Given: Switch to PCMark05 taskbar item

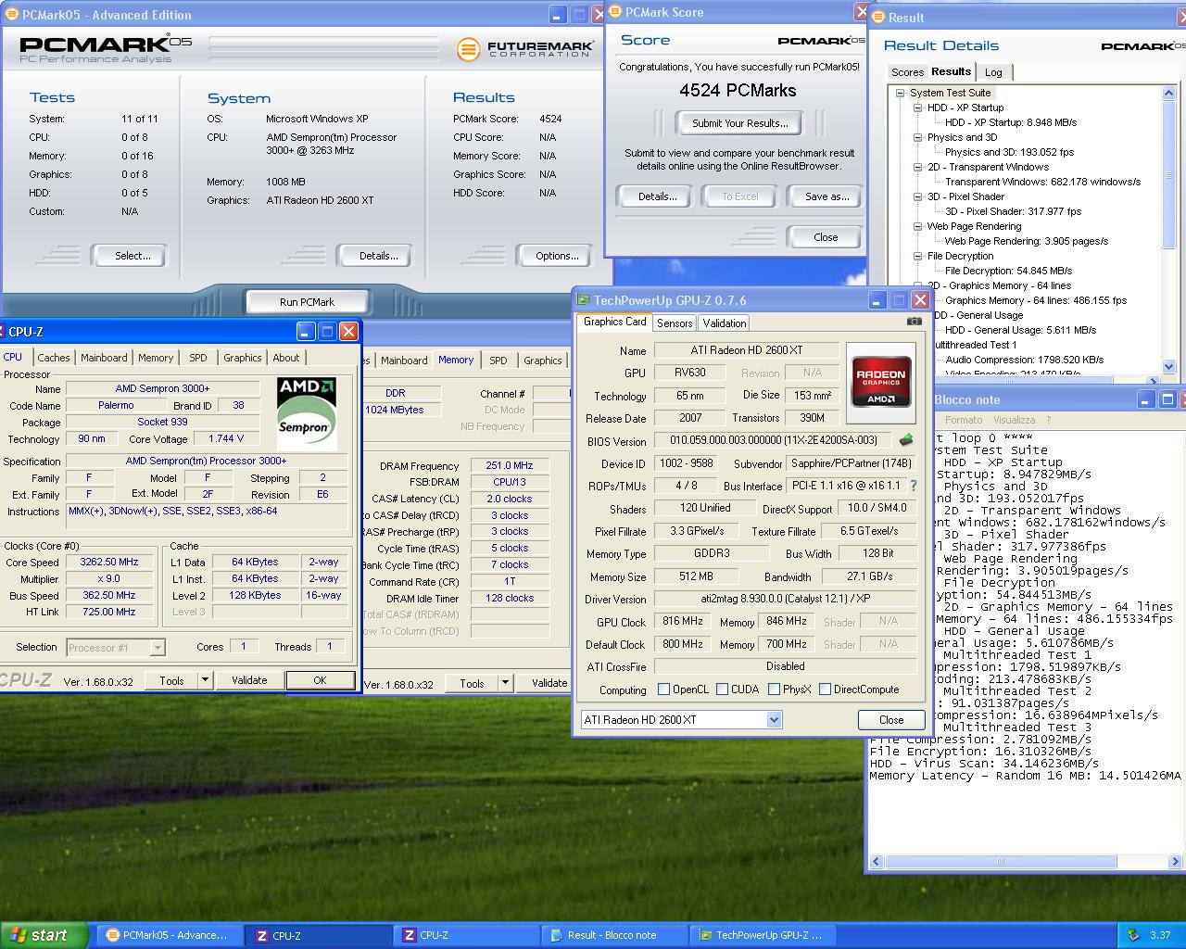Looking at the screenshot, I should point(170,935).
